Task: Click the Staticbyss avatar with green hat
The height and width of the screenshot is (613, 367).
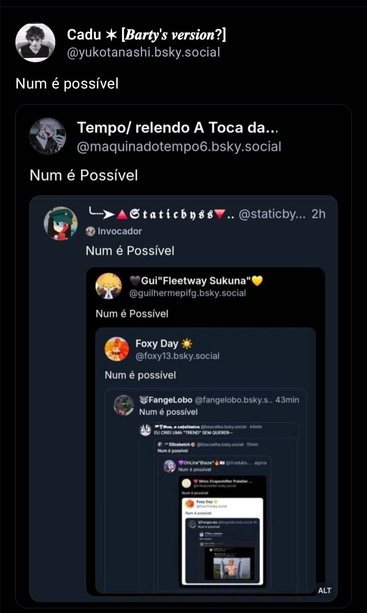Action: point(60,224)
